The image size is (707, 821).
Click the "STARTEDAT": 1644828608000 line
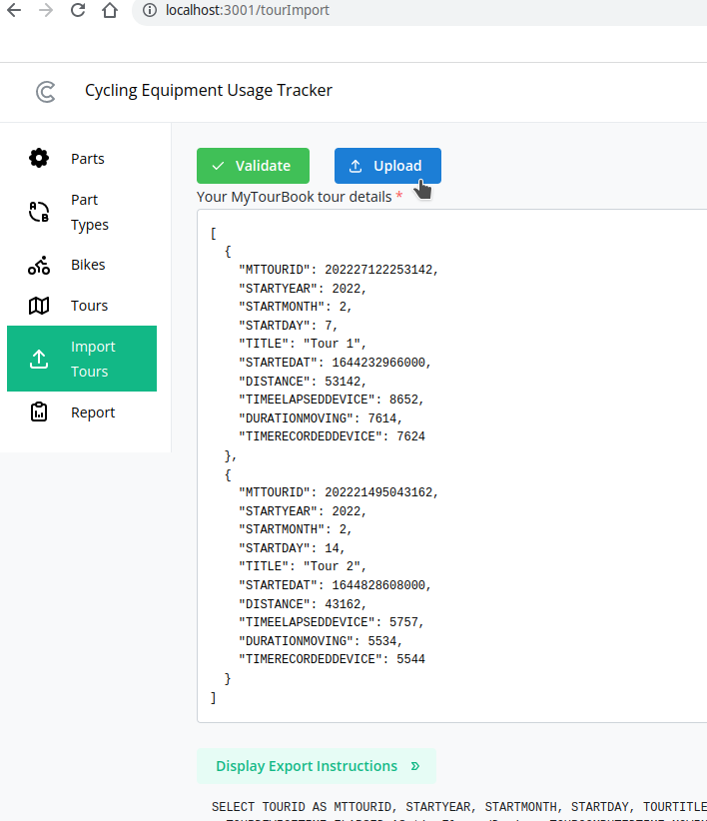[x=335, y=585]
